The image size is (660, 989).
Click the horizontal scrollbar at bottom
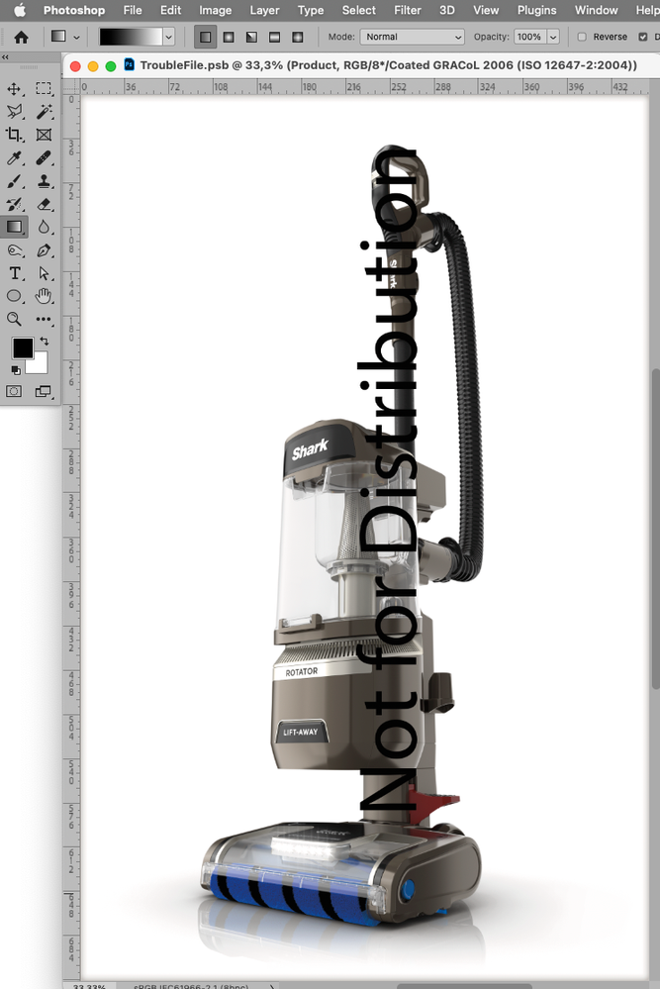(463, 986)
